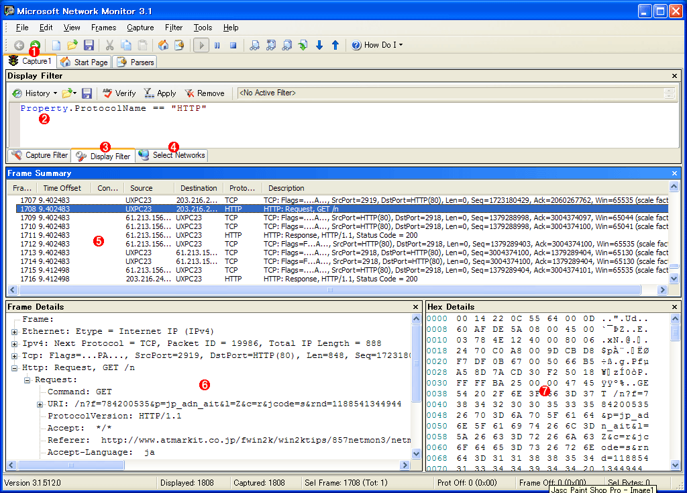Open the Filter menu
The image size is (687, 493).
174,28
